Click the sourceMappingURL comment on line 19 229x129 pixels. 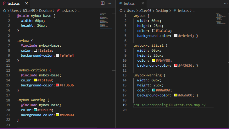[170, 105]
